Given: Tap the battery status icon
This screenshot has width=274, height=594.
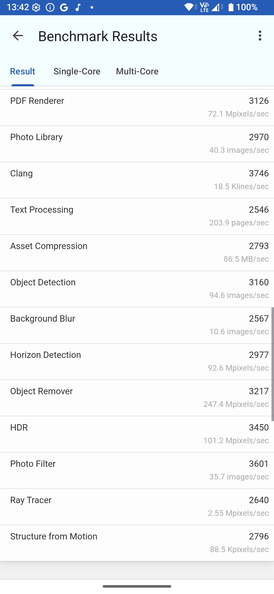Looking at the screenshot, I should click(x=231, y=7).
